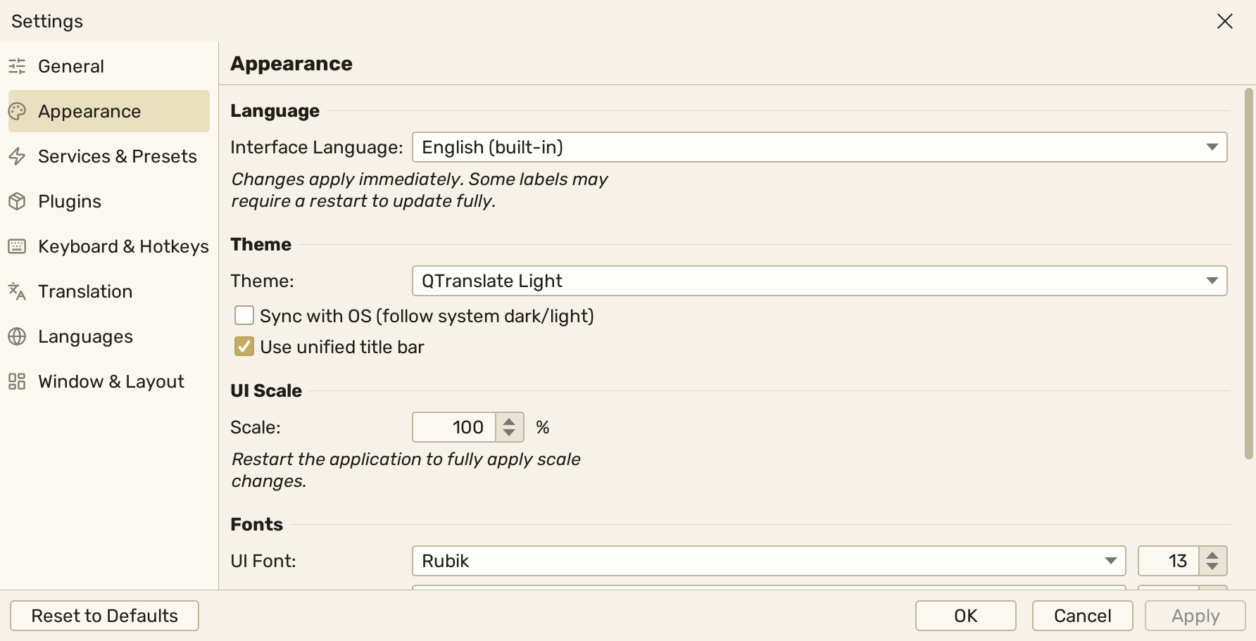Go to Services & Presets settings
This screenshot has width=1256, height=641.
coord(109,156)
